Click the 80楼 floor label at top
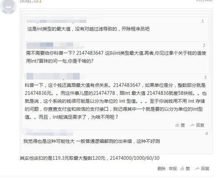This screenshot has width=224, height=178. click(25, 1)
